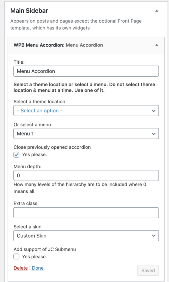Viewport: 169px width, 282px height.
Task: Collapse the WPB Menu Accordion widget arrow
Action: [157, 45]
